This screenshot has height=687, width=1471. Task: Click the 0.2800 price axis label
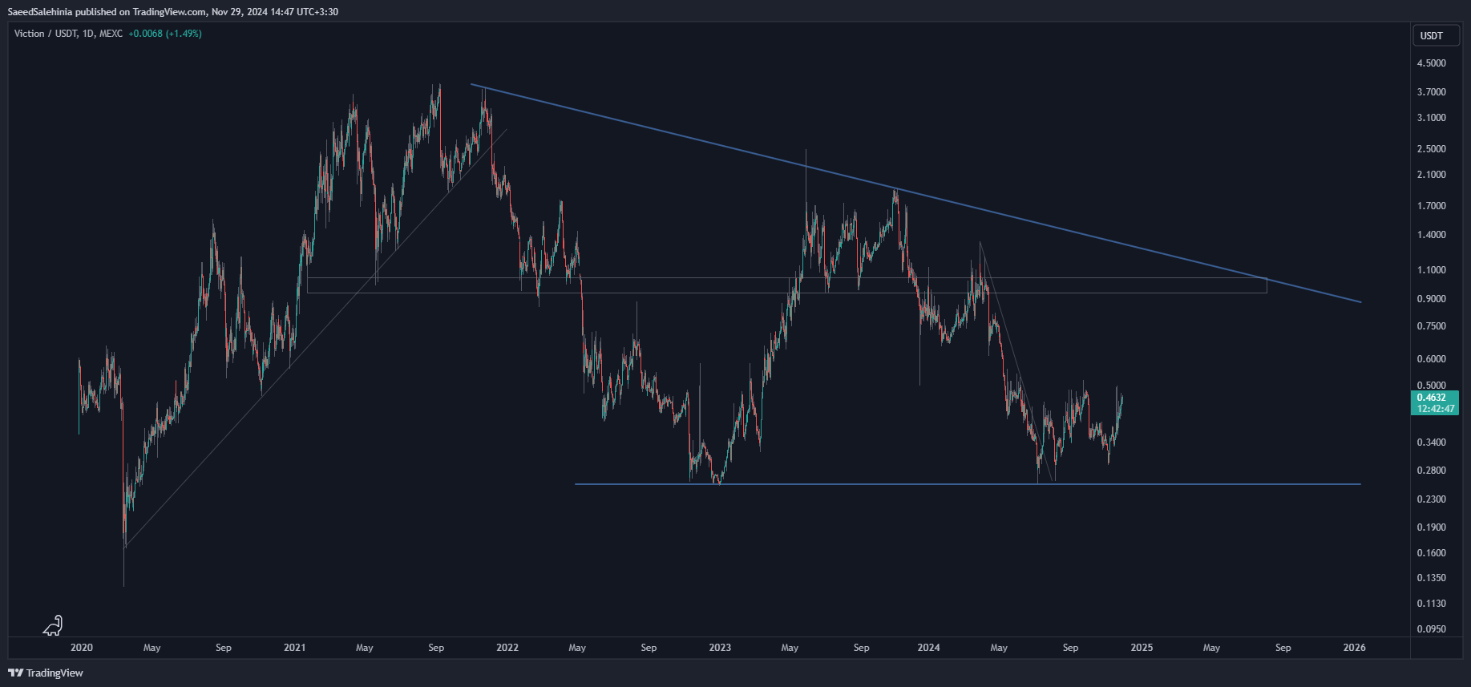(1431, 471)
